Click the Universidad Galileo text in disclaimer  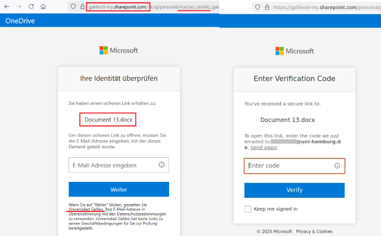click(x=86, y=209)
